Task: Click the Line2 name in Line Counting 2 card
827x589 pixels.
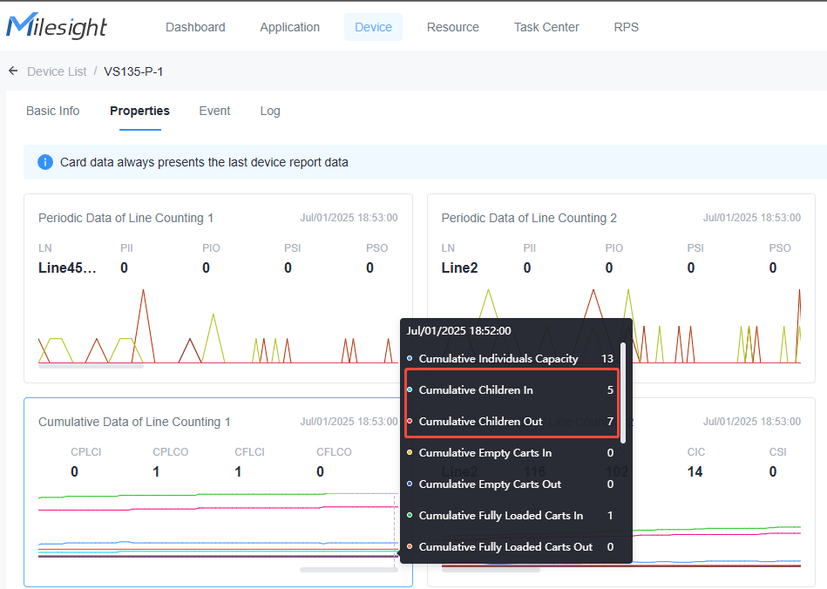Action: click(459, 267)
